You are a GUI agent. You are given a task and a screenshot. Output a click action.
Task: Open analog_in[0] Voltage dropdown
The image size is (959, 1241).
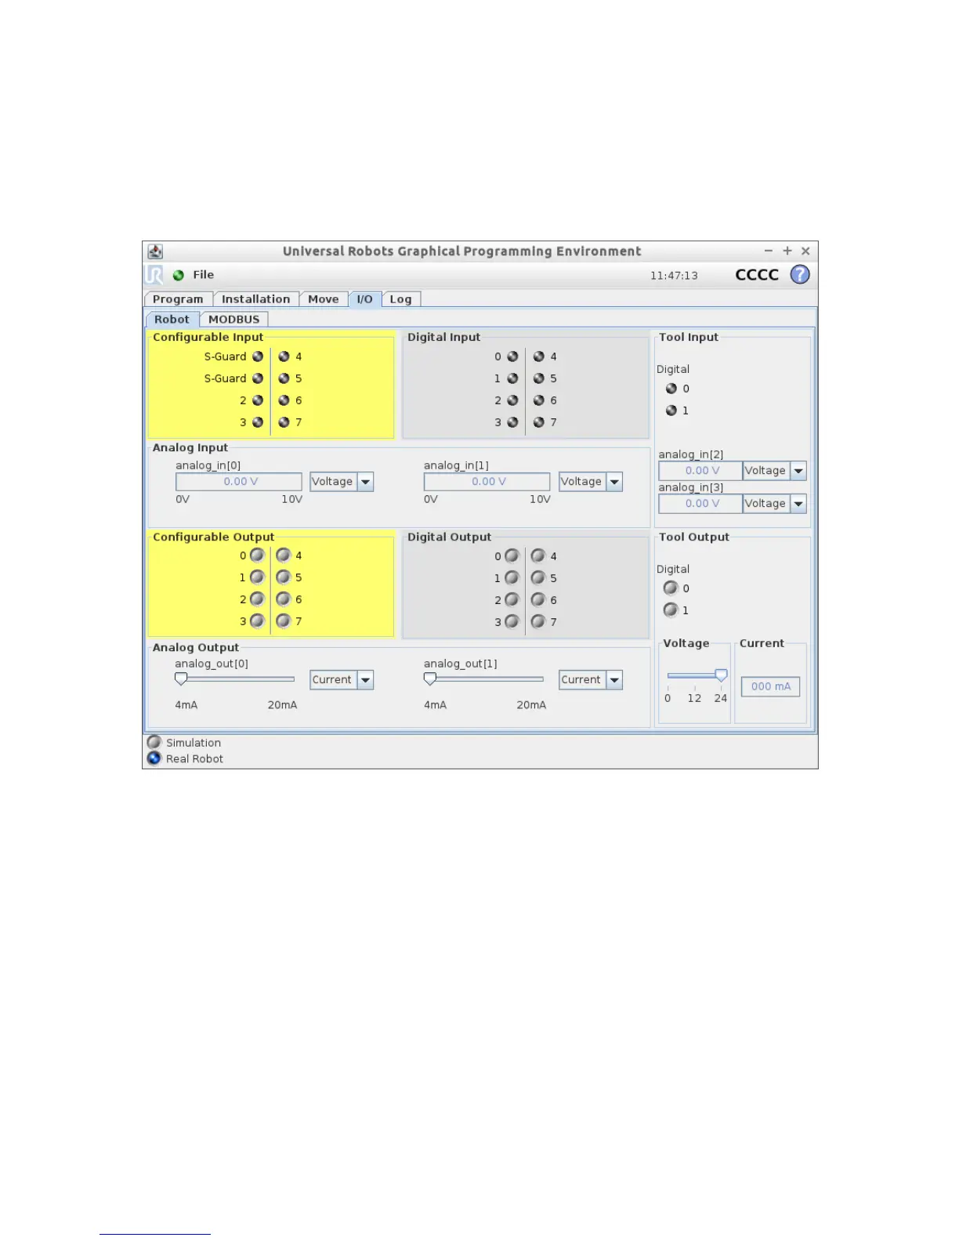[342, 482]
